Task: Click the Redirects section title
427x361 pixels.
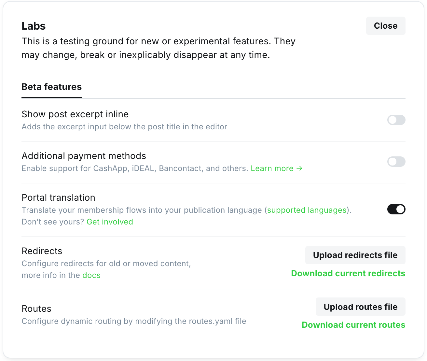Action: tap(42, 251)
